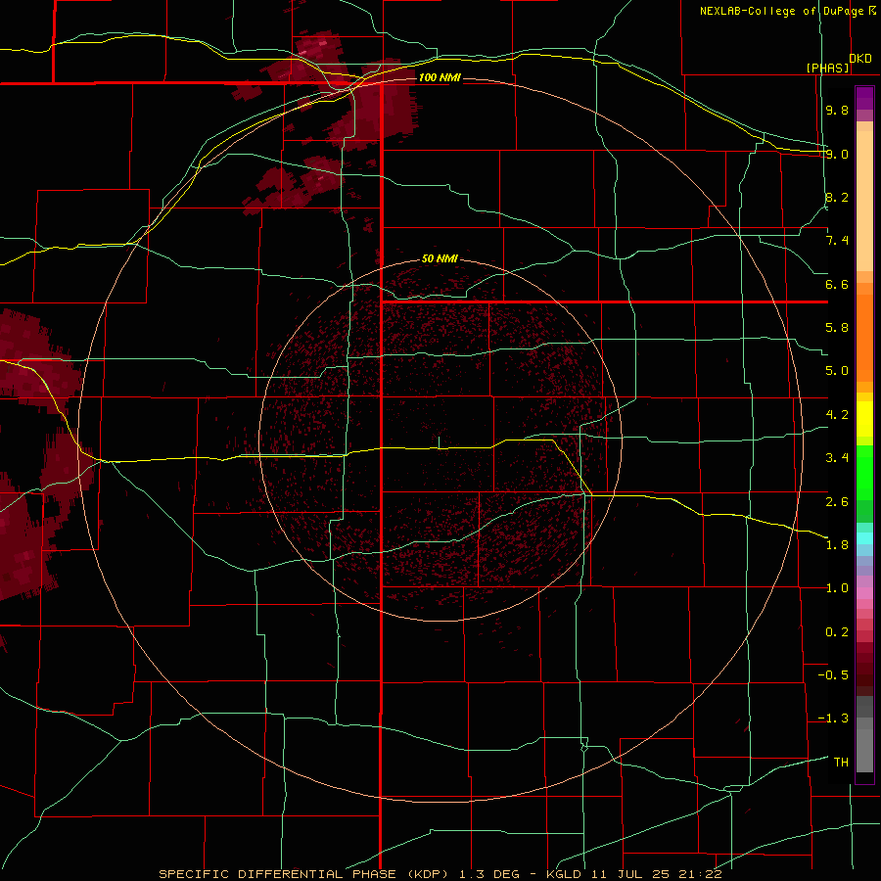Image resolution: width=881 pixels, height=881 pixels.
Task: Click the 50 NMI range ring label
Action: [x=440, y=258]
